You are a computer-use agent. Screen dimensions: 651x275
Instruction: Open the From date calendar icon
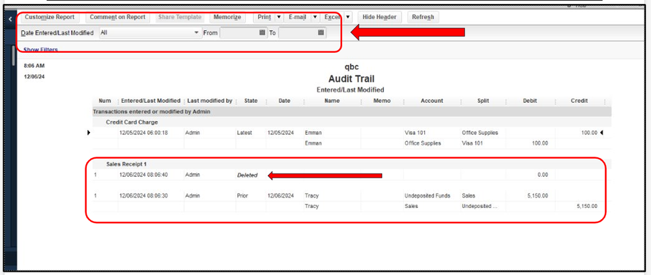pos(263,33)
